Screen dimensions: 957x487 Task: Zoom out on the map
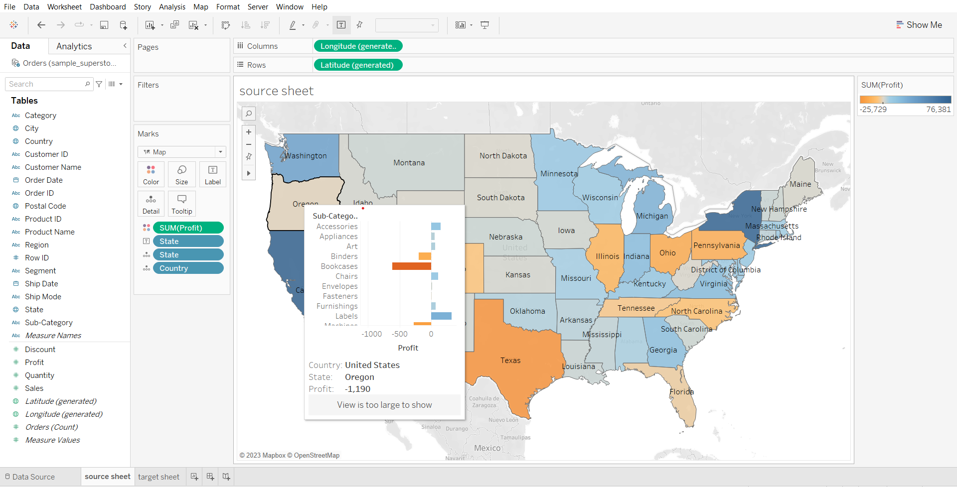tap(248, 144)
